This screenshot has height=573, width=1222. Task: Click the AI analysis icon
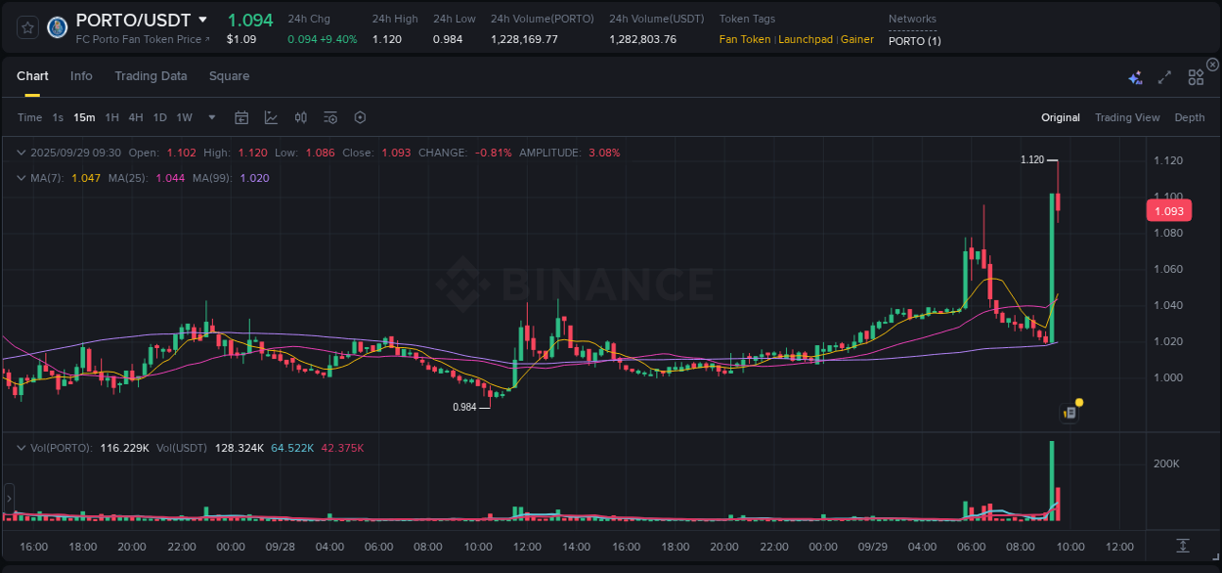tap(1135, 76)
